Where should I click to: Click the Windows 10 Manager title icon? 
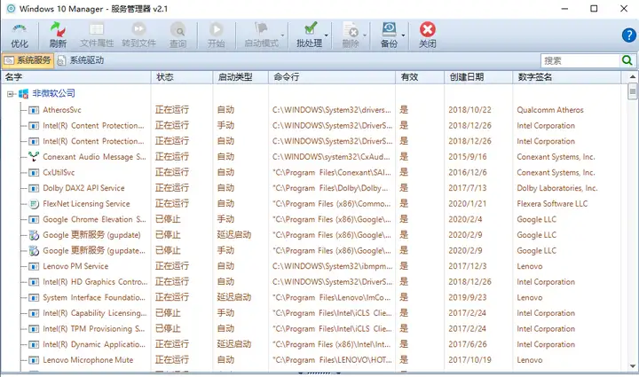tap(11, 9)
